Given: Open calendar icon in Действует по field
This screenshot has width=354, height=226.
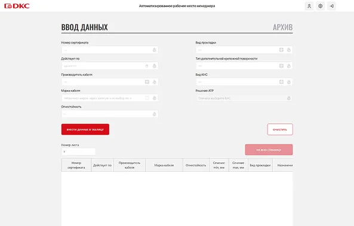Looking at the screenshot, I should coord(147,66).
